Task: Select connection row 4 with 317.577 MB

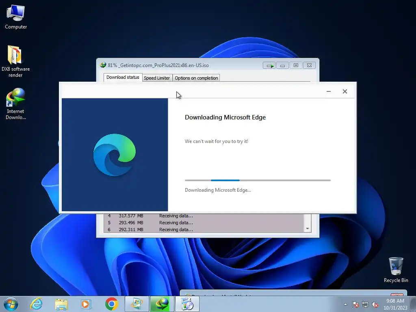Action: pyautogui.click(x=204, y=216)
